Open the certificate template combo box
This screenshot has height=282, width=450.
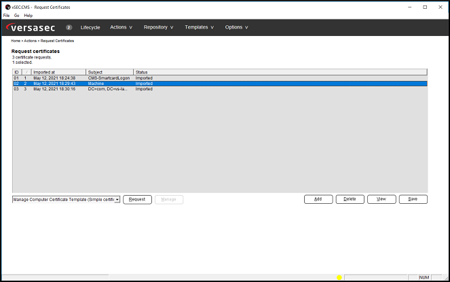[x=66, y=199]
